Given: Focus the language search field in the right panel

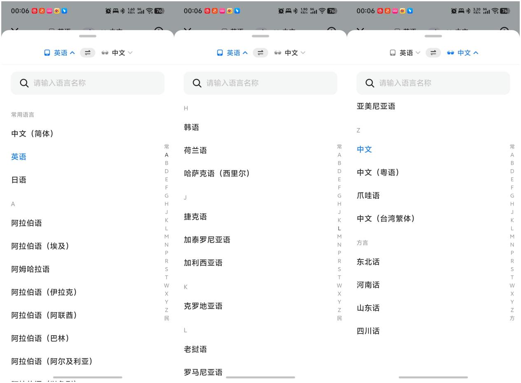Looking at the screenshot, I should click(433, 83).
